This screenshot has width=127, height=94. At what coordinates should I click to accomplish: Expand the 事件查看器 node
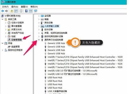pyautogui.click(x=6, y=26)
